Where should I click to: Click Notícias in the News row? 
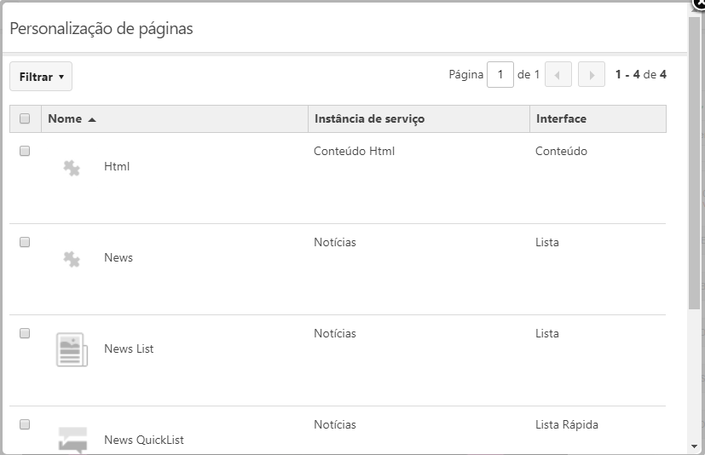[335, 242]
